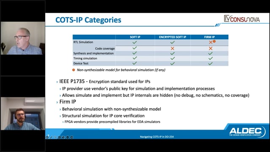Click the Firm IP Device Test checkmark
This screenshot has width=270, height=152.
pyautogui.click(x=210, y=64)
